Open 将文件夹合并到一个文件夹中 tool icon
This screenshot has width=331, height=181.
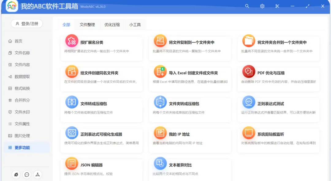click(249, 41)
